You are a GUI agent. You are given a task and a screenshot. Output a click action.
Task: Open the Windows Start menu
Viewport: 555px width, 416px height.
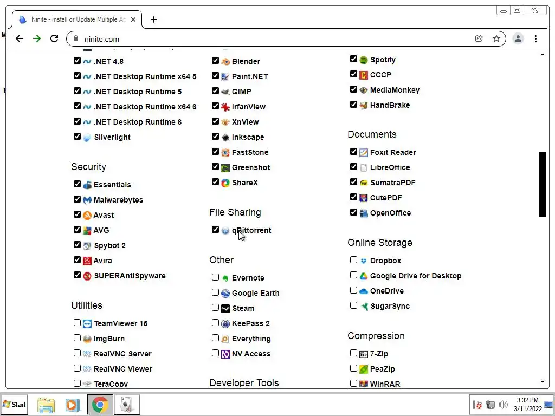click(15, 404)
